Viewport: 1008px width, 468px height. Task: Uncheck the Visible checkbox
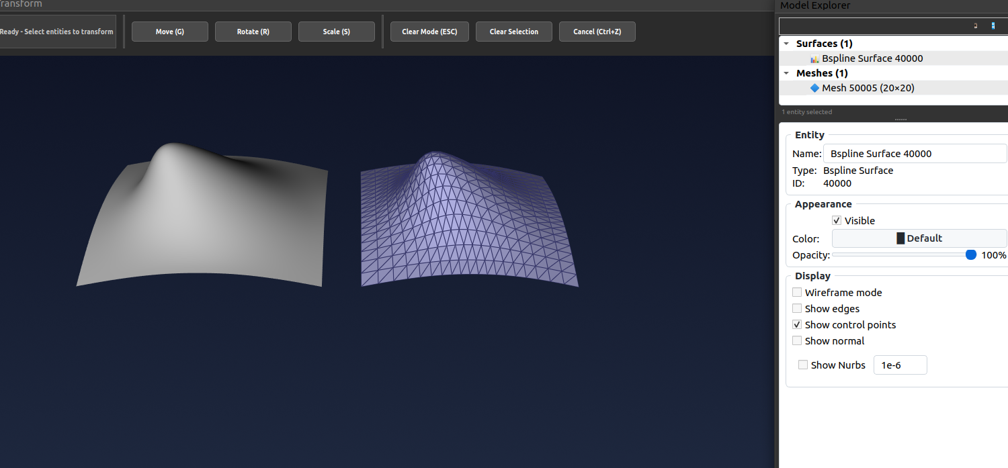click(837, 220)
